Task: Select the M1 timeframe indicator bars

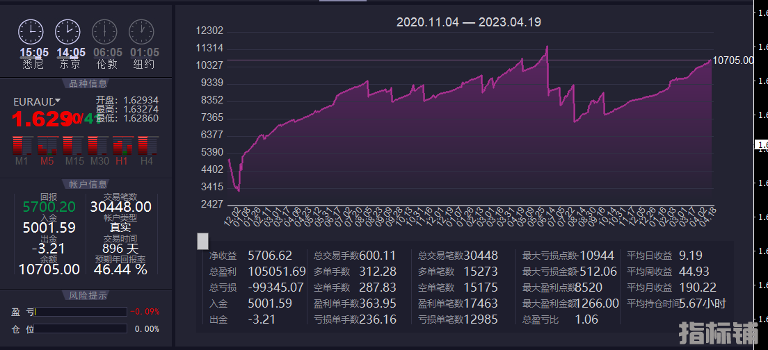Action: (22, 146)
